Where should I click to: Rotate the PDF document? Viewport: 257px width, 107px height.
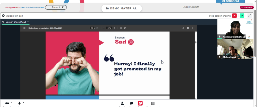coord(125,28)
